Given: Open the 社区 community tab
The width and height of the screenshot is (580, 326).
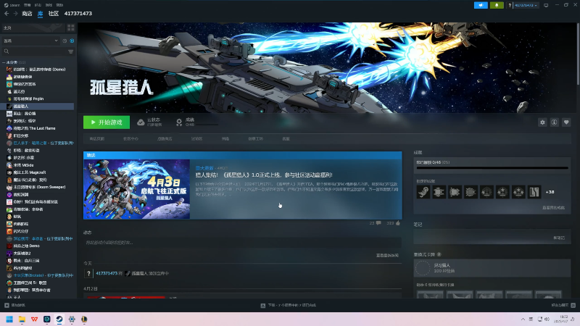Looking at the screenshot, I should [54, 13].
